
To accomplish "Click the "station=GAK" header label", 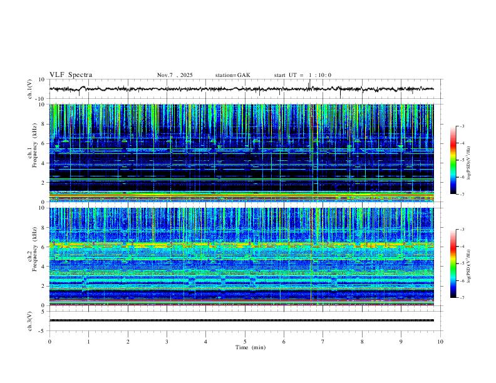I will tap(232, 75).
